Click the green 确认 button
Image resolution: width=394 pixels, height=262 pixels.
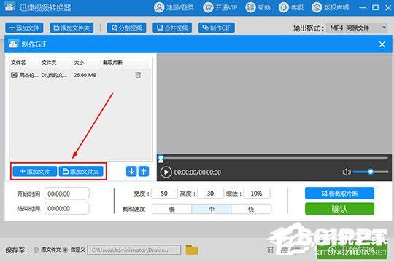(339, 209)
